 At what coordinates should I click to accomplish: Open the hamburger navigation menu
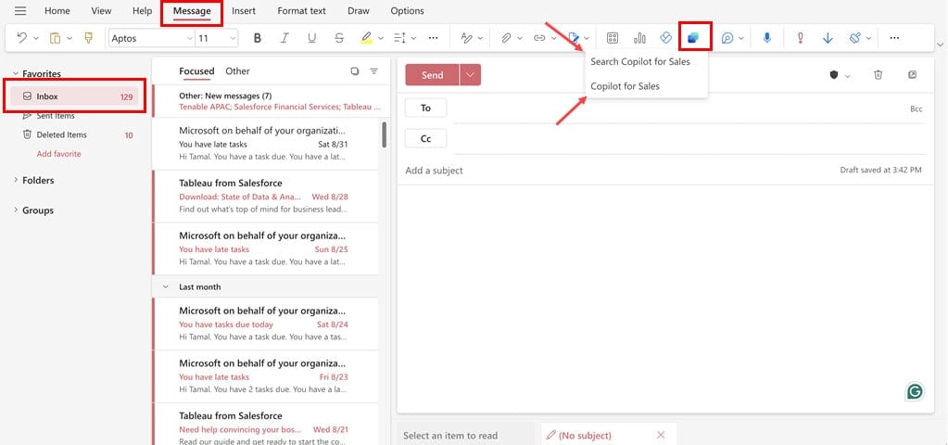click(x=20, y=11)
